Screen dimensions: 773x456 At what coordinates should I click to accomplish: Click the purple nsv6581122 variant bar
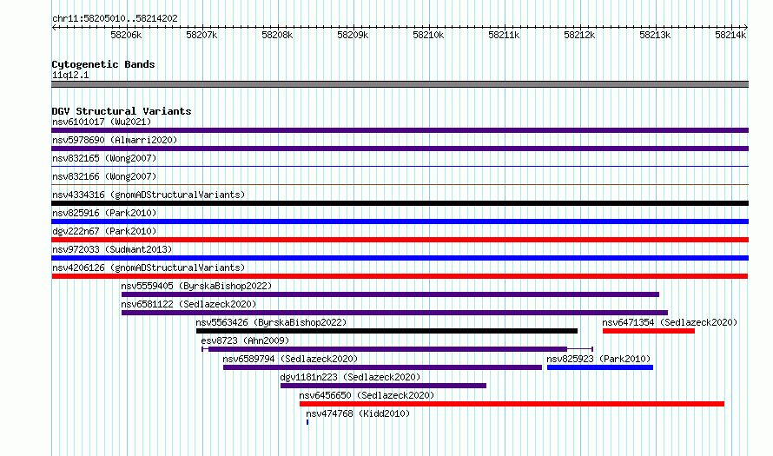394,313
